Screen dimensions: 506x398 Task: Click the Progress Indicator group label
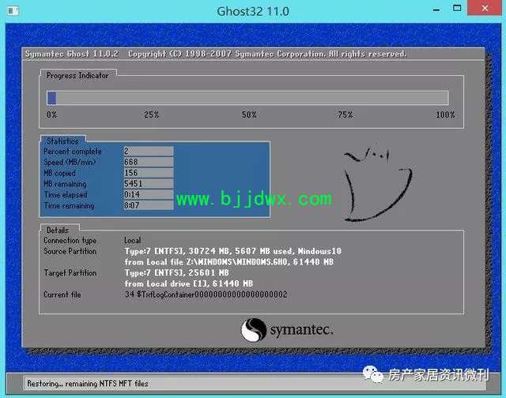coord(77,75)
